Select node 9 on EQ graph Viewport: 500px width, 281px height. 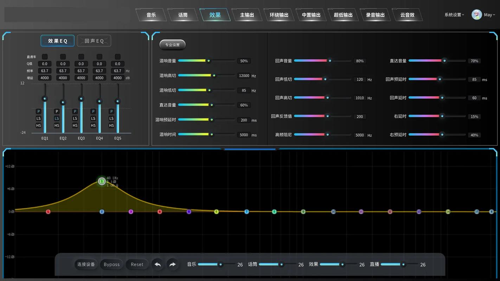tap(303, 211)
